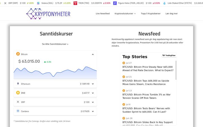Open Lær deg mer menu item

tap(171, 14)
